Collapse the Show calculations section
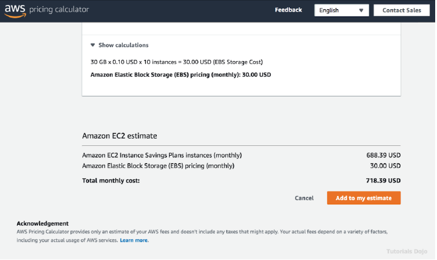This screenshot has height=260, width=437. (123, 45)
